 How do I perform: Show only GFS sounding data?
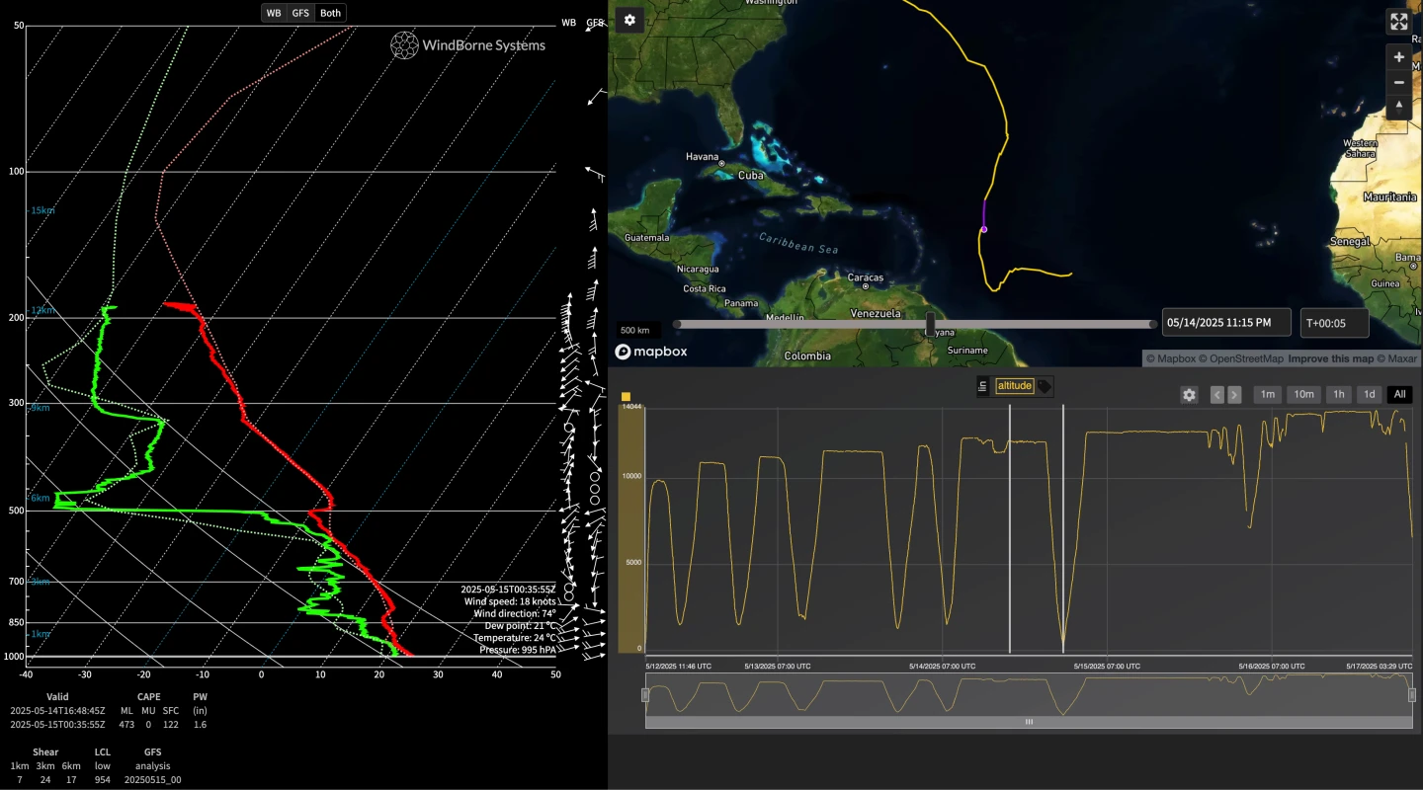click(300, 13)
